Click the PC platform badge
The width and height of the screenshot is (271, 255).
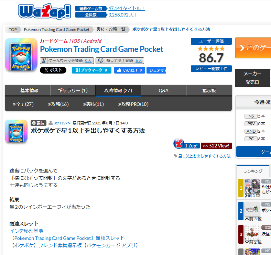251,139
